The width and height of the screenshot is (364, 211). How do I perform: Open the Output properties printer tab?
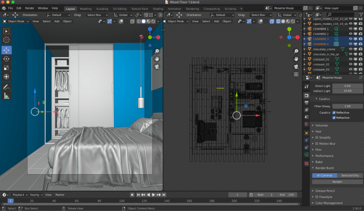click(306, 103)
